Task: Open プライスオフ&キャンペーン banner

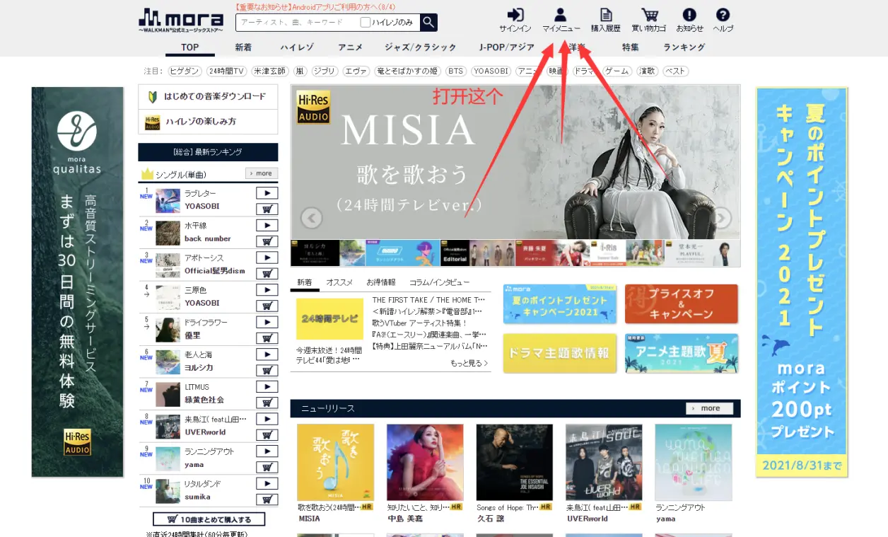Action: (x=681, y=304)
